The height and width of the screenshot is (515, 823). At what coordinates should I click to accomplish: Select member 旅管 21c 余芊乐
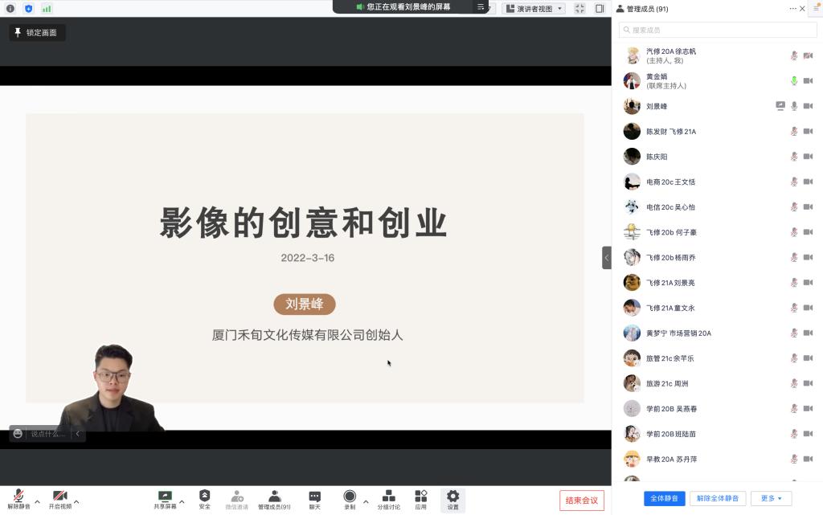[x=718, y=358]
